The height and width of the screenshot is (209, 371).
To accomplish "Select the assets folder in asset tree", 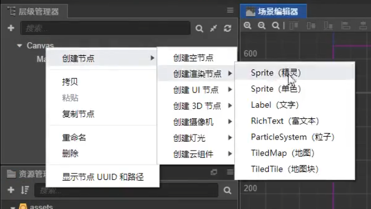I will coord(41,207).
